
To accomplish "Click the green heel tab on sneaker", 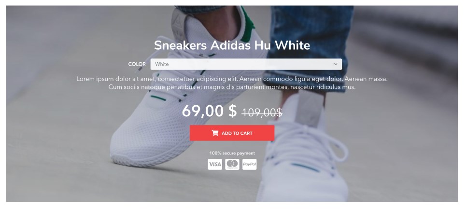I will 246,27.
